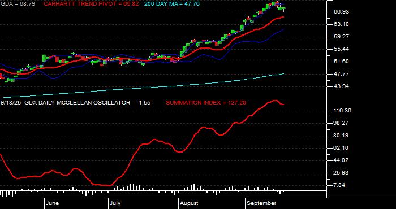Select the 66.93 price axis value

[x=342, y=12]
